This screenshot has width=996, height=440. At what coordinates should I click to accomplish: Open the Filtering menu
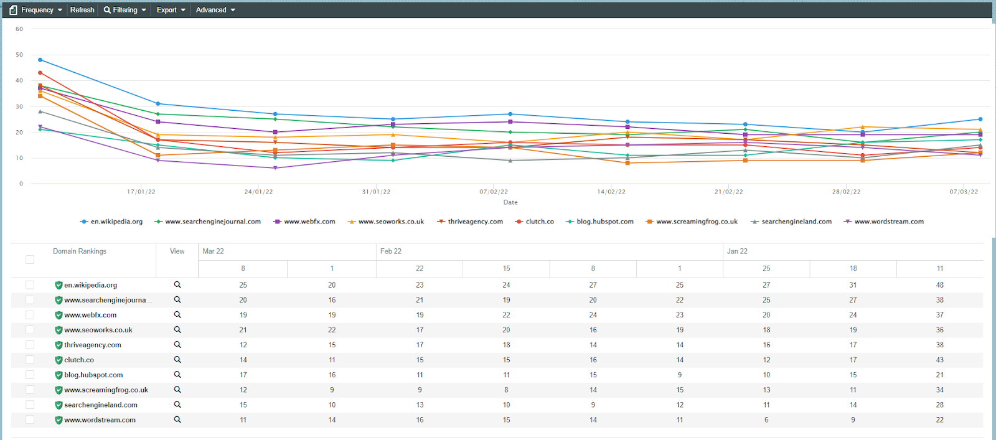tap(125, 10)
